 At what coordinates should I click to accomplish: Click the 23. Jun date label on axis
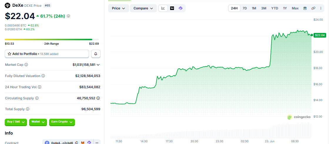point(269,141)
